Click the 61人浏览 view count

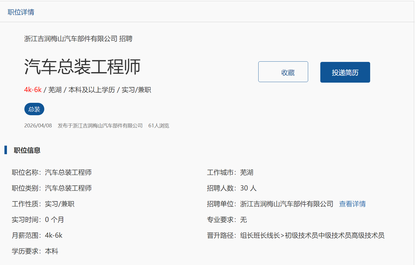coord(159,126)
